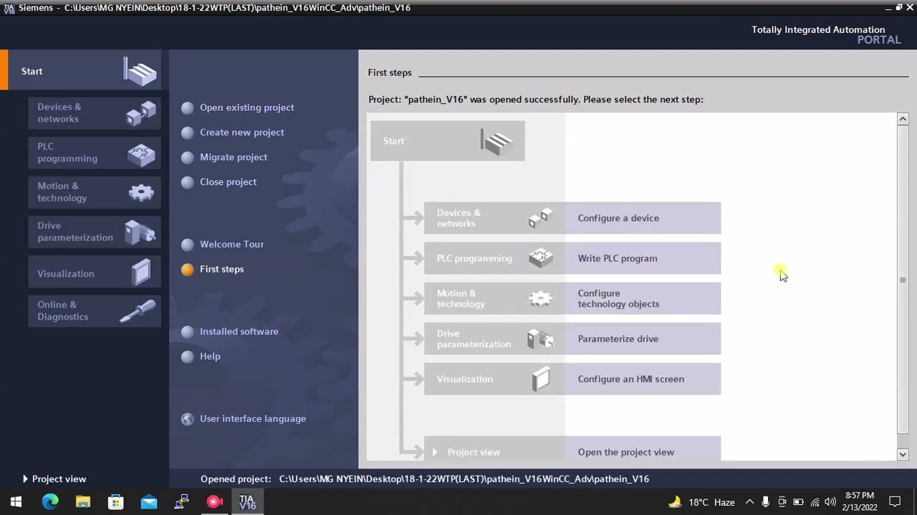The width and height of the screenshot is (917, 515).
Task: Click Devices & networks icon in First steps diagram
Action: (541, 218)
